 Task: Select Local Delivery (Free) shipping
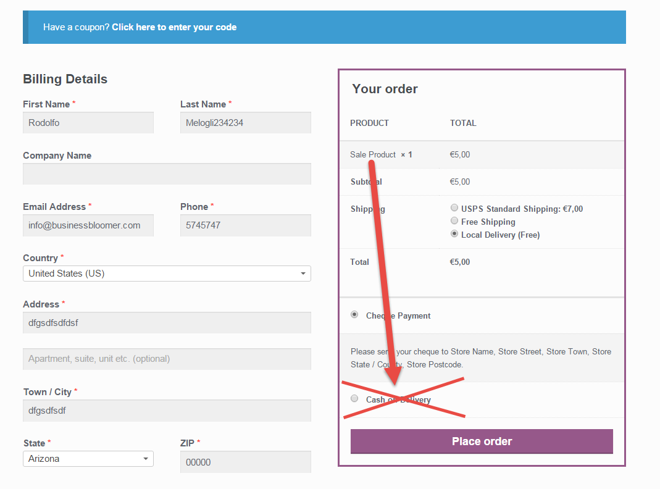[454, 234]
